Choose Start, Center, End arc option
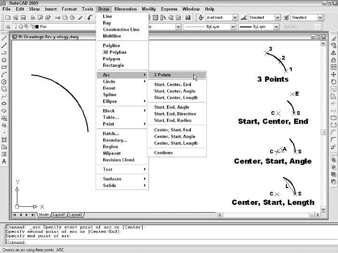Viewport: 338px width, 253px height. coord(173,85)
